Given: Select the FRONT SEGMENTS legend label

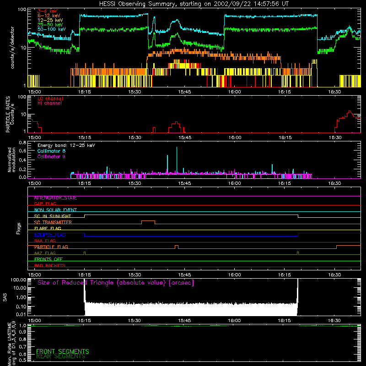Looking at the screenshot, I should (x=63, y=351).
